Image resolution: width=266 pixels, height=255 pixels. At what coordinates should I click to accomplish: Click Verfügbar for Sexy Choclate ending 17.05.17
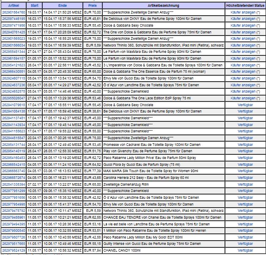tap(245, 105)
